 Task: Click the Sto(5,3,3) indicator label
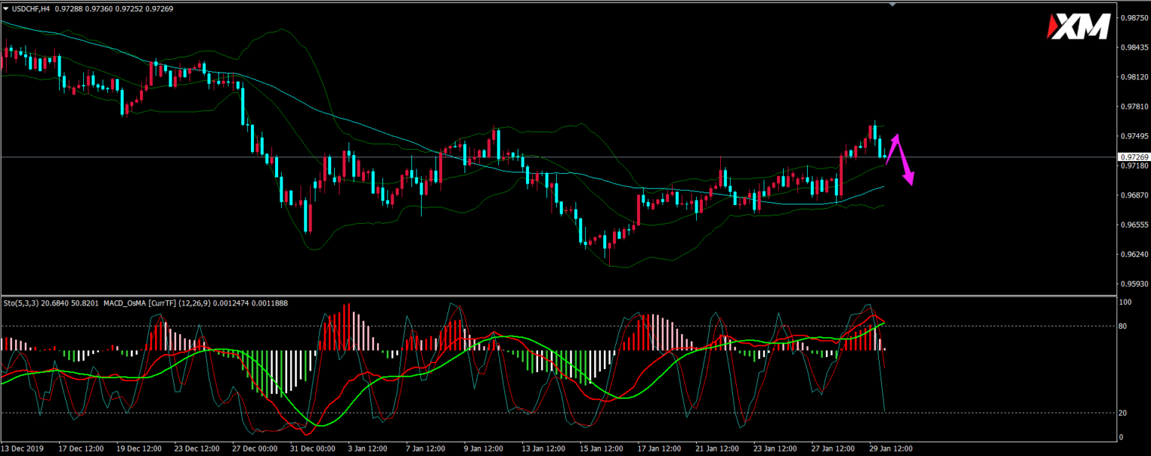[x=20, y=303]
